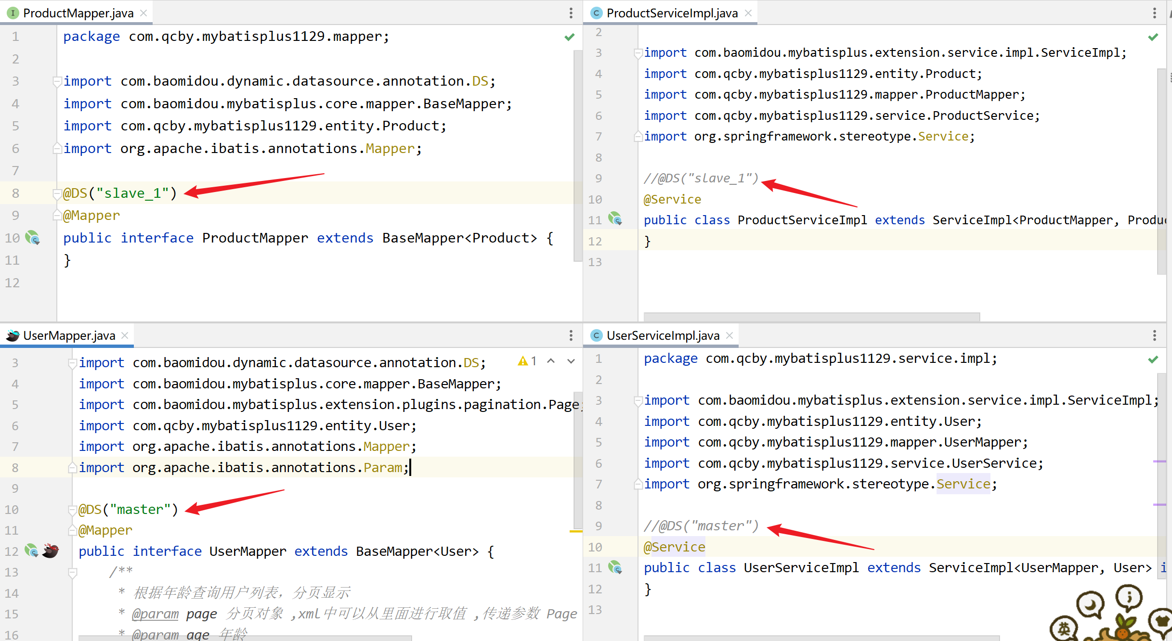Image resolution: width=1172 pixels, height=641 pixels.
Task: Click horizontal scrollbar in ProductServiceImpl editor
Action: pos(811,317)
